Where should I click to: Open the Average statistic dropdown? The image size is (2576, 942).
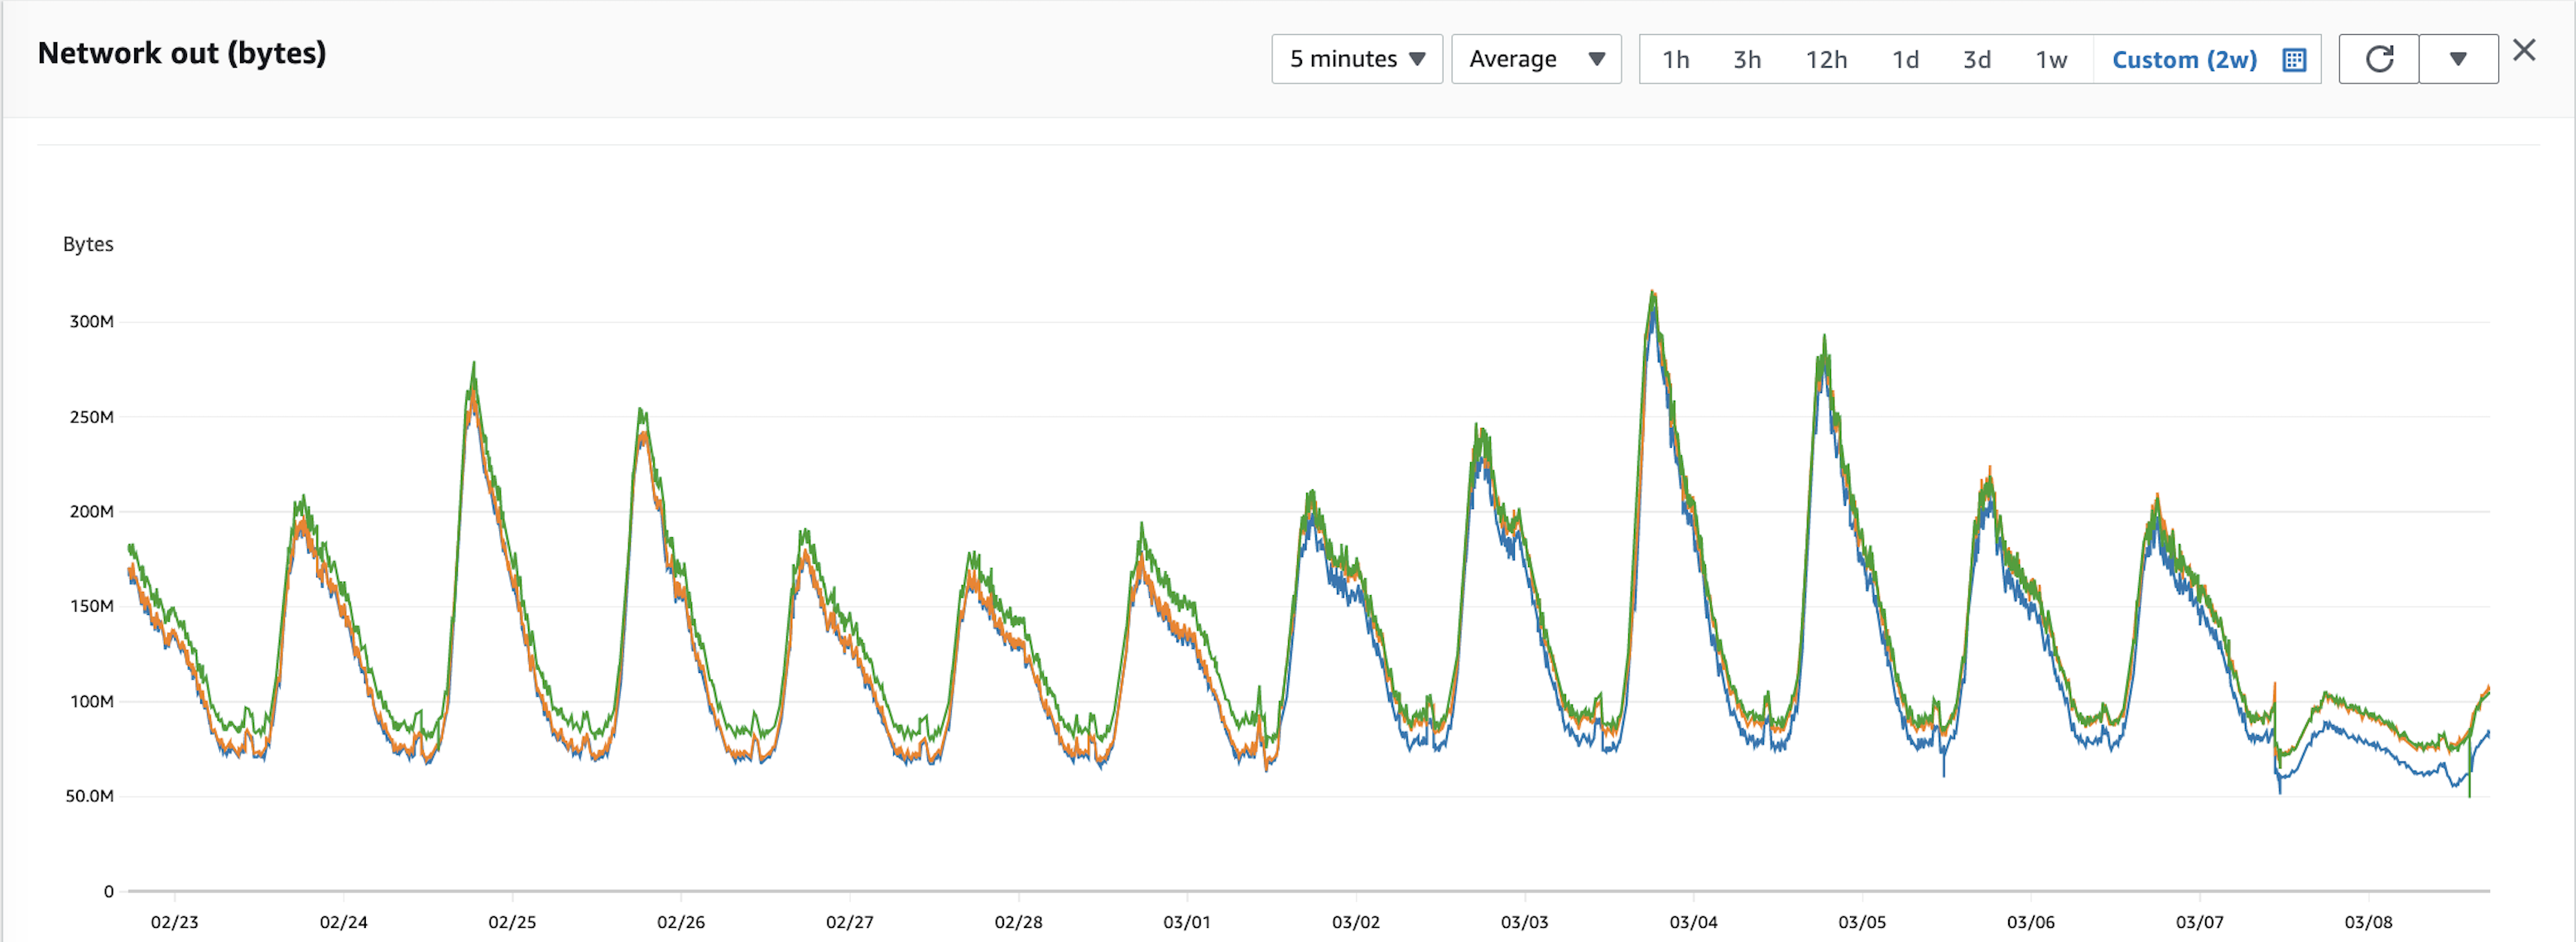click(x=1536, y=59)
